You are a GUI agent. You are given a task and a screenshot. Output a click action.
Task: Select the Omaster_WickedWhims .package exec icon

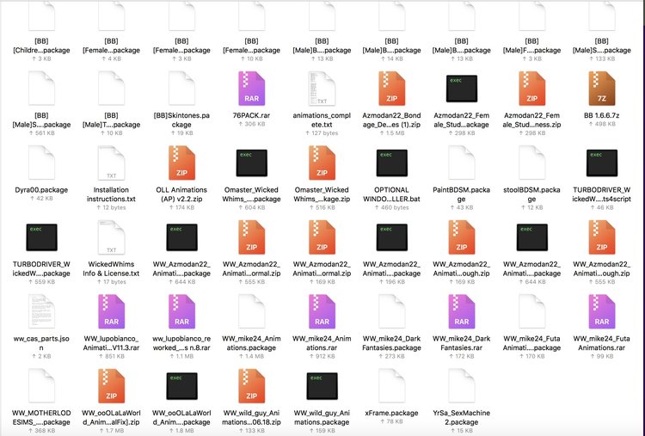click(252, 163)
